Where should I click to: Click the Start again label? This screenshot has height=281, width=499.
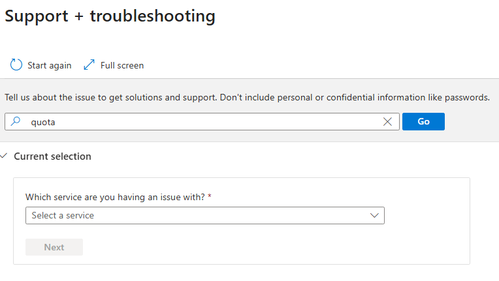[50, 65]
